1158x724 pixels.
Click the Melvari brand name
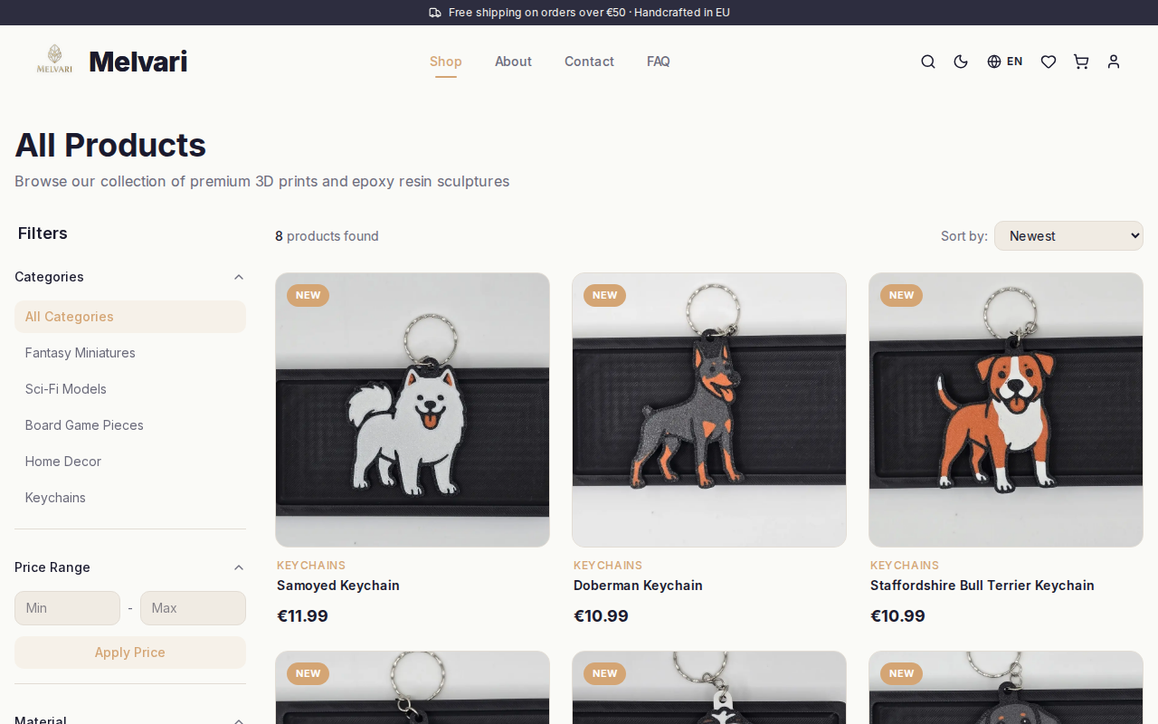[x=138, y=62]
